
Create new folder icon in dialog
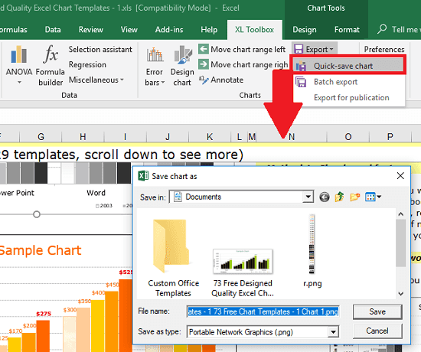(354, 197)
